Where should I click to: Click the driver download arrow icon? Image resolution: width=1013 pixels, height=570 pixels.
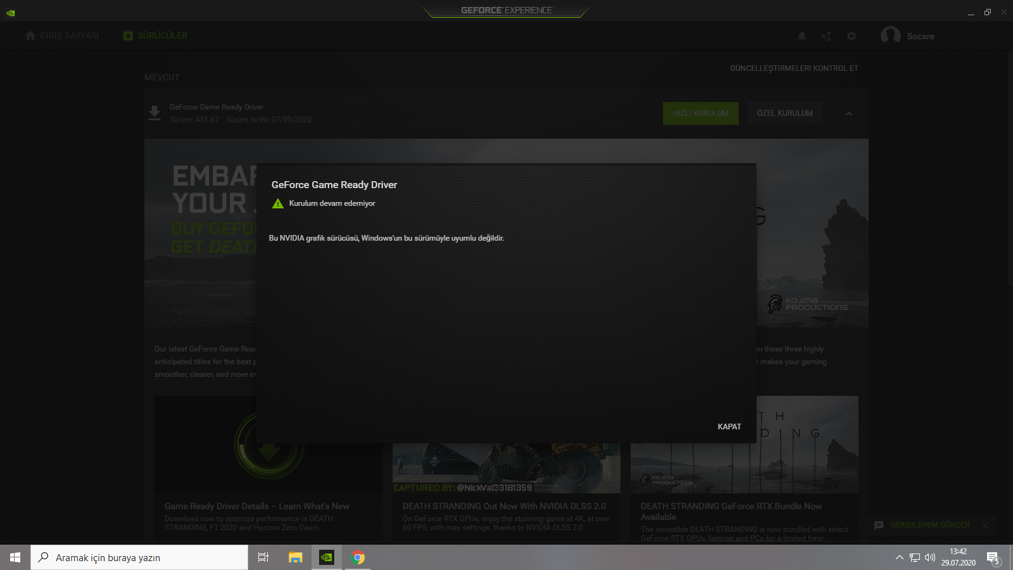point(154,113)
